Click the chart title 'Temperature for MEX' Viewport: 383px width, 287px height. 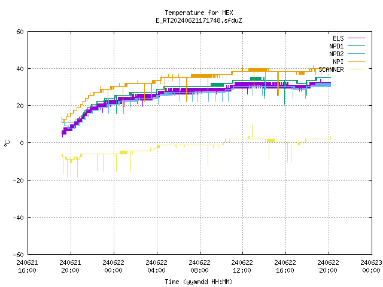point(199,13)
